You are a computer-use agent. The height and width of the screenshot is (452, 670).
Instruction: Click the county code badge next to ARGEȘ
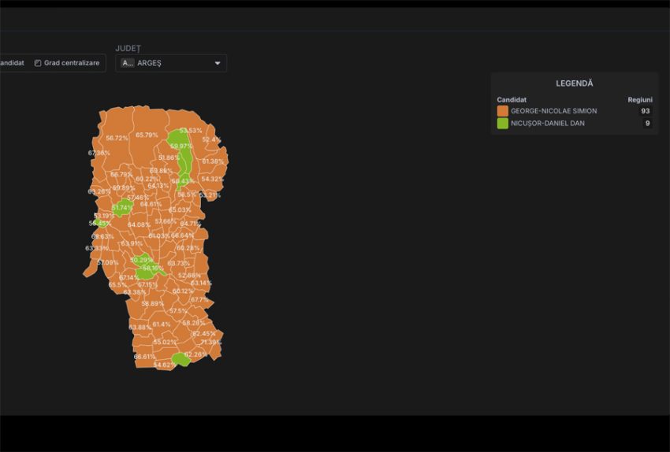[128, 63]
